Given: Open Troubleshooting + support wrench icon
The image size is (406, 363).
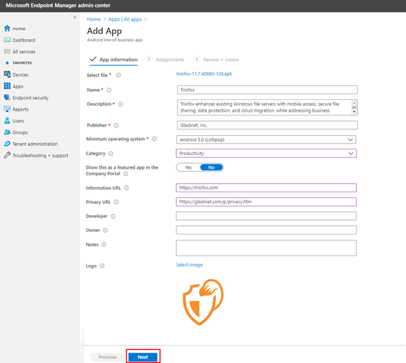Looking at the screenshot, I should pos(7,155).
